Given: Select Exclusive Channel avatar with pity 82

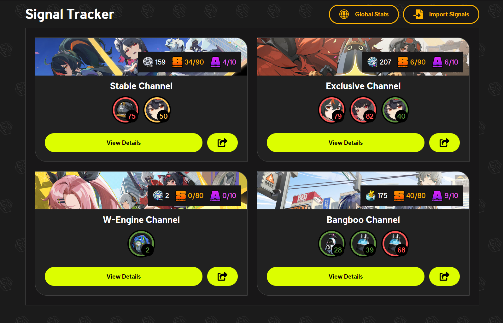Looking at the screenshot, I should 363,110.
